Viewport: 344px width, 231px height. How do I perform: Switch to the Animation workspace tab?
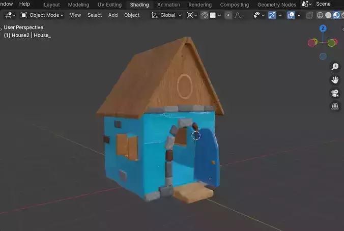[168, 5]
